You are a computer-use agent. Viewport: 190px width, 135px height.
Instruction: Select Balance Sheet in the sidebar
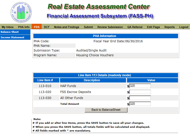[x=10, y=32]
